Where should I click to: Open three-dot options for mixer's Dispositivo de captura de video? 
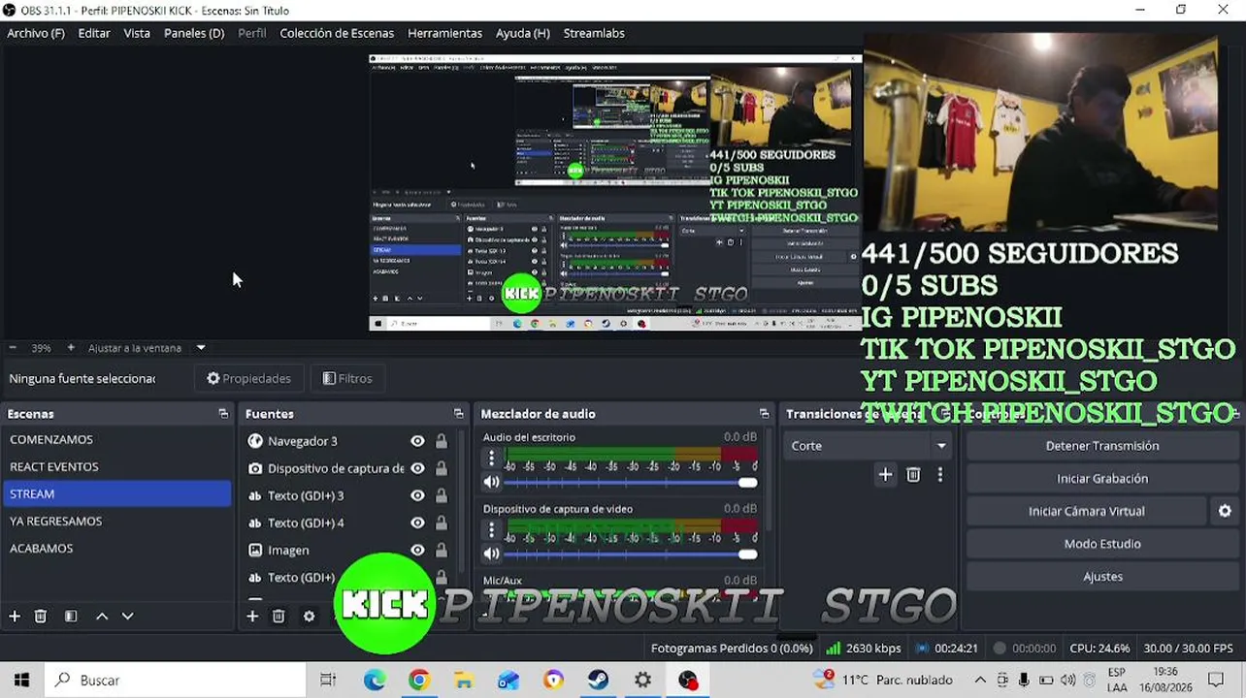click(x=492, y=529)
